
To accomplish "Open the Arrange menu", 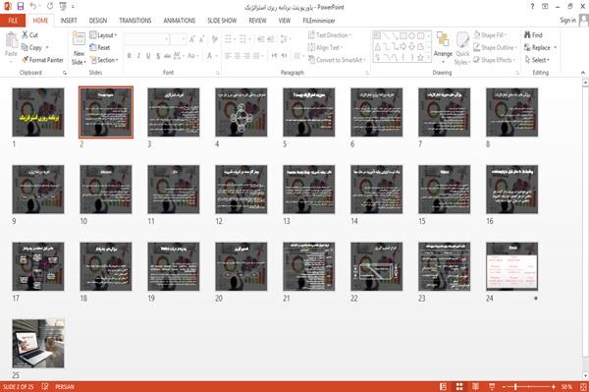I will [x=443, y=47].
